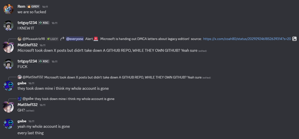Click the gabe username above "yeah my whole account"
The height and width of the screenshot is (139, 299).
pyautogui.click(x=22, y=121)
